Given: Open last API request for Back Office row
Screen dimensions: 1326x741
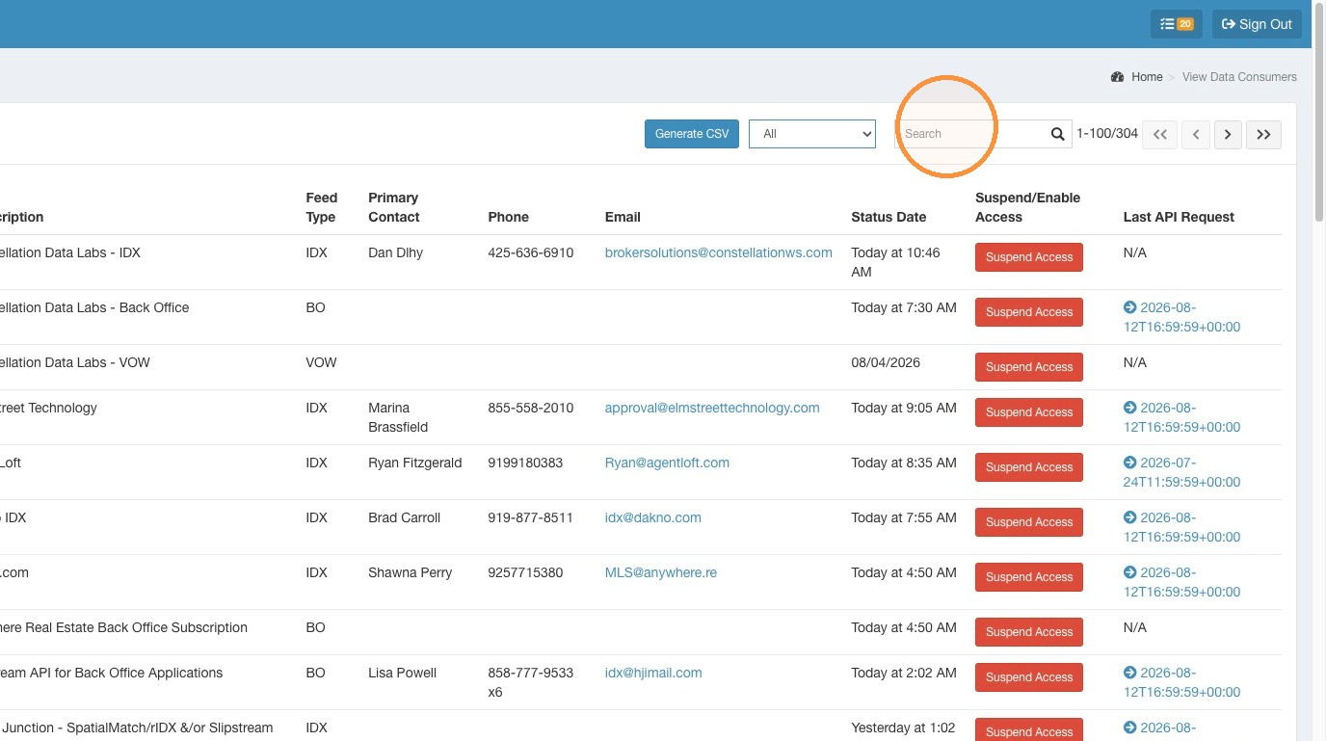Looking at the screenshot, I should [1181, 317].
